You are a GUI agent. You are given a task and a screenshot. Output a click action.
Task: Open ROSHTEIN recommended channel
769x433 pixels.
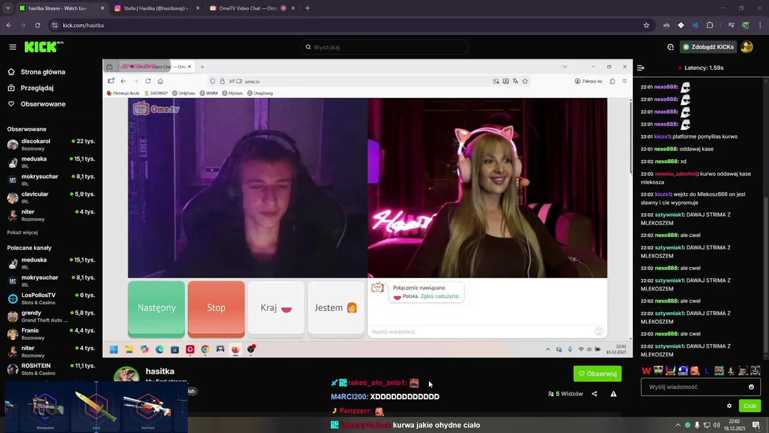pos(51,369)
